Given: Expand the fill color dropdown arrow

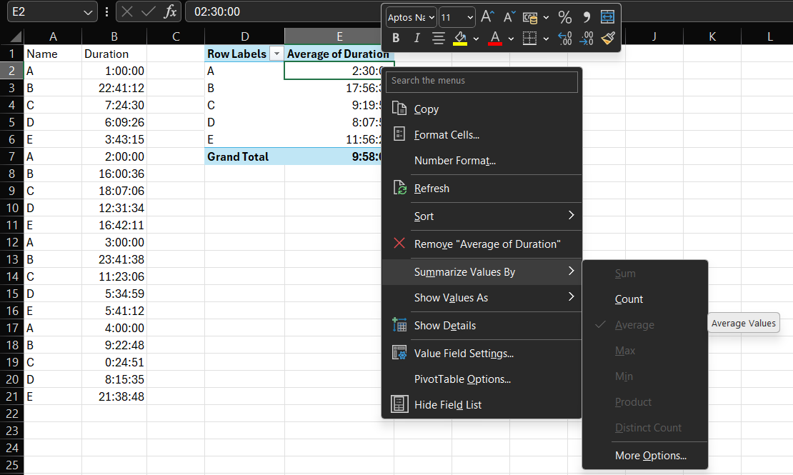Looking at the screenshot, I should point(476,39).
